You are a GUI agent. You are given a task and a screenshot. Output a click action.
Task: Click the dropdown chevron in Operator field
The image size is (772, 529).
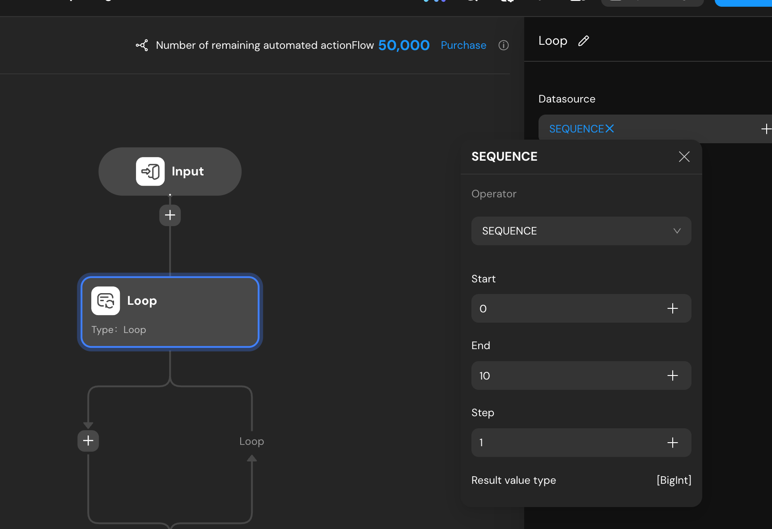677,231
